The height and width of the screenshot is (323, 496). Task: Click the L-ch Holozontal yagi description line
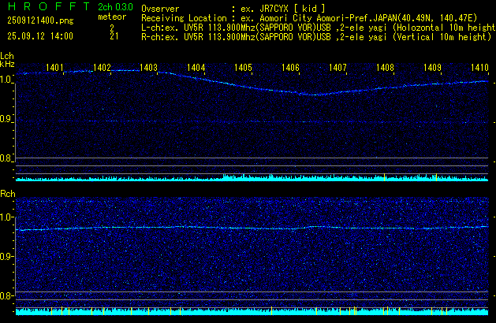click(319, 28)
